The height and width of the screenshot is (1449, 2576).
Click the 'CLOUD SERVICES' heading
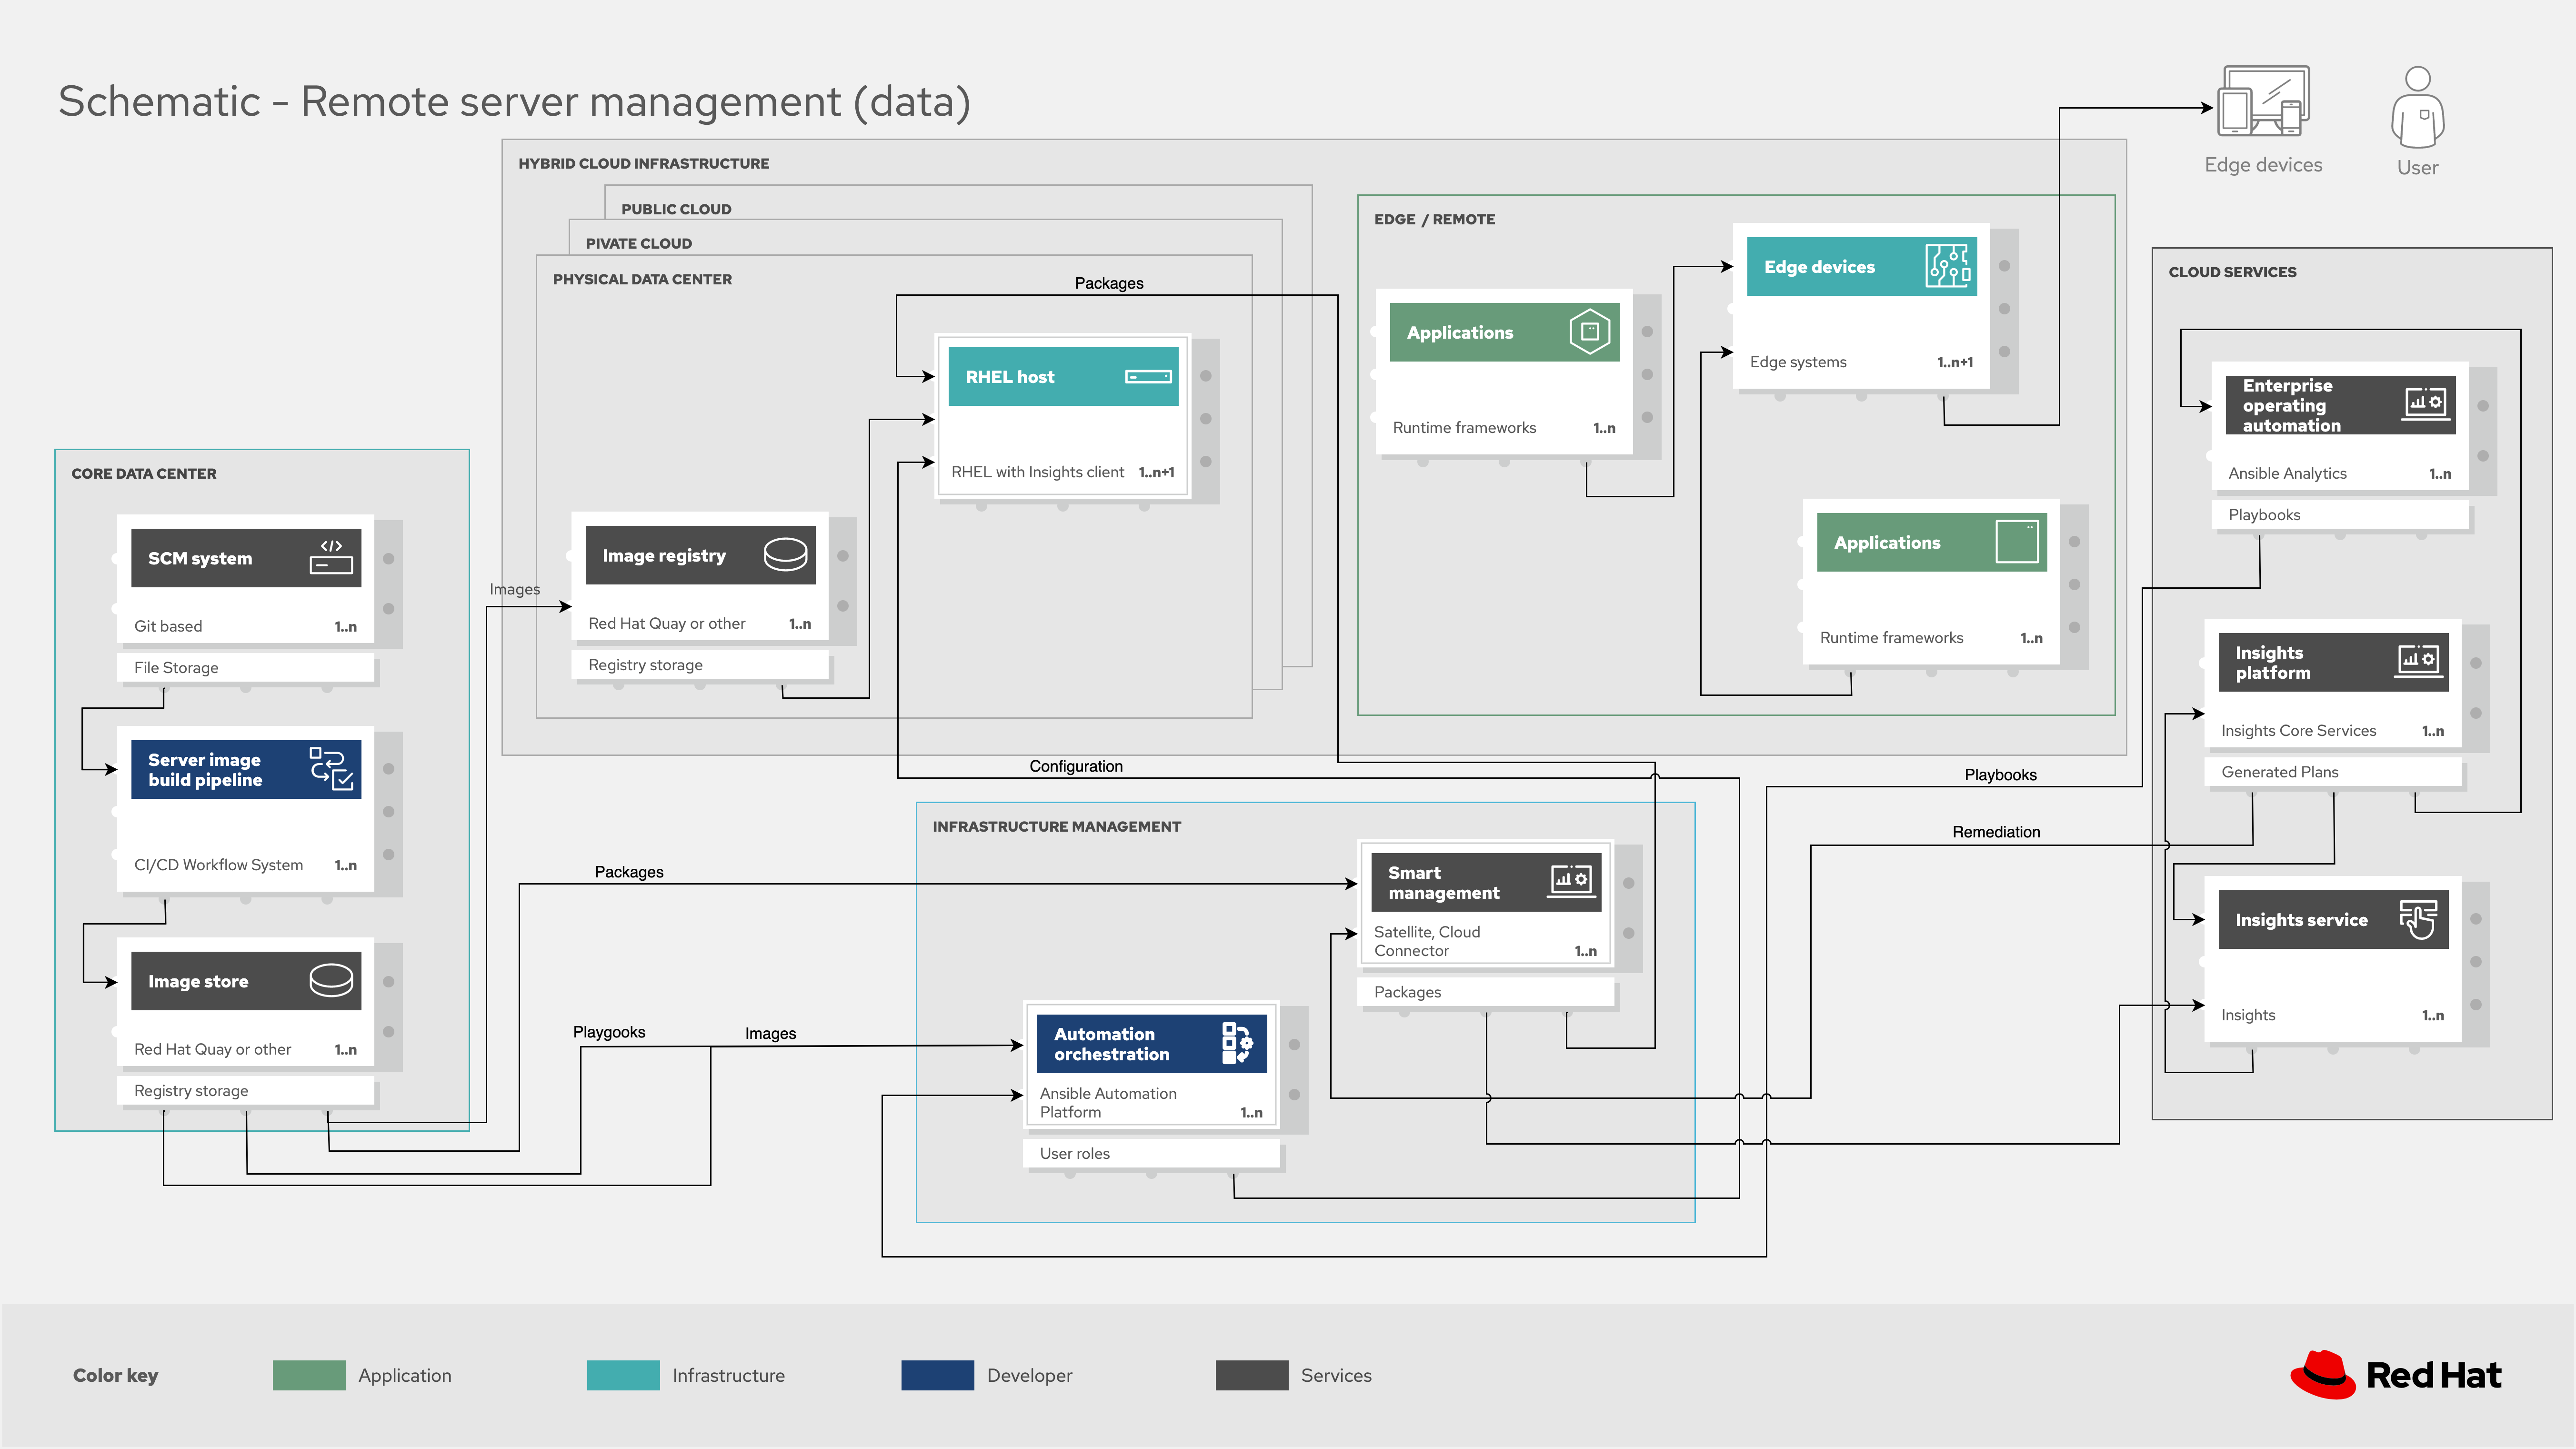[x=2232, y=272]
